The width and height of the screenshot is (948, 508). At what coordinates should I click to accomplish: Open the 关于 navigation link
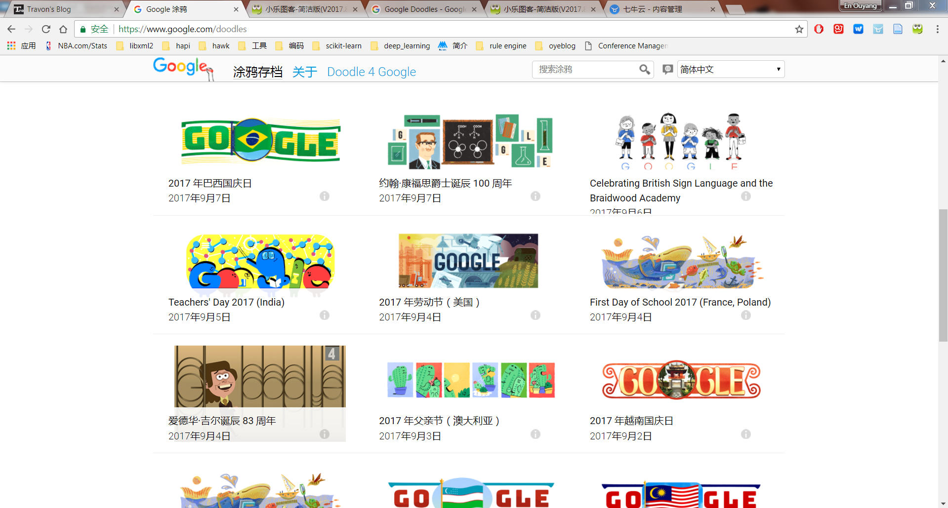click(x=305, y=72)
